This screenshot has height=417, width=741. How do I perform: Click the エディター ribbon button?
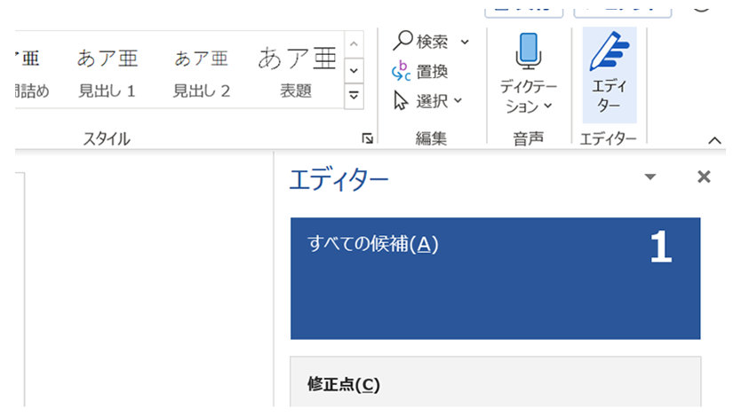[610, 75]
